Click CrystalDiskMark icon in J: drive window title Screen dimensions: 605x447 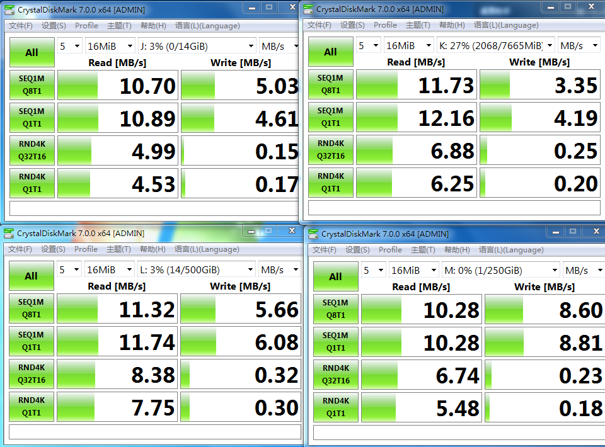[x=9, y=9]
